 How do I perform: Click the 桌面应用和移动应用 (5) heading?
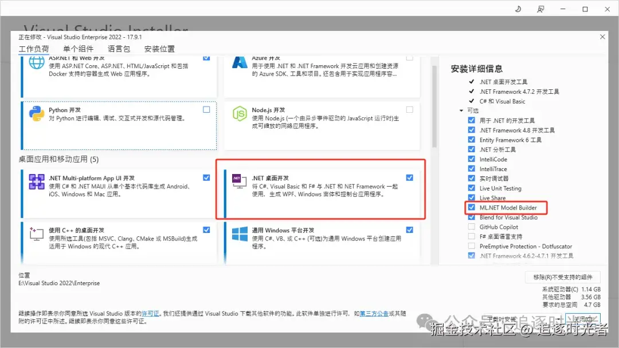[58, 159]
